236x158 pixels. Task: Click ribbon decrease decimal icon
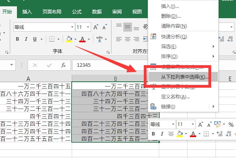230,39
